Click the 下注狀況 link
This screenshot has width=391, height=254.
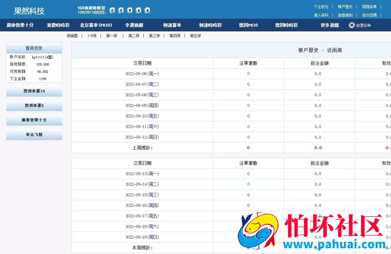(x=321, y=6)
